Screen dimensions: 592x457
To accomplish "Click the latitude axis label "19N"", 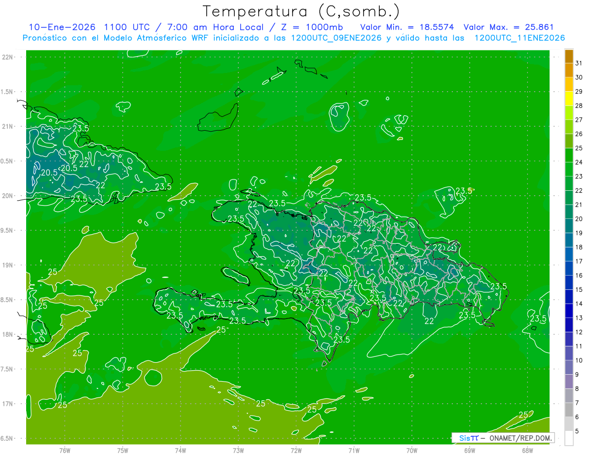I will [x=8, y=265].
